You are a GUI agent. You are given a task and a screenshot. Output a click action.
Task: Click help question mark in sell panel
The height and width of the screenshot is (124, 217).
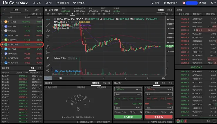click(x=172, y=112)
